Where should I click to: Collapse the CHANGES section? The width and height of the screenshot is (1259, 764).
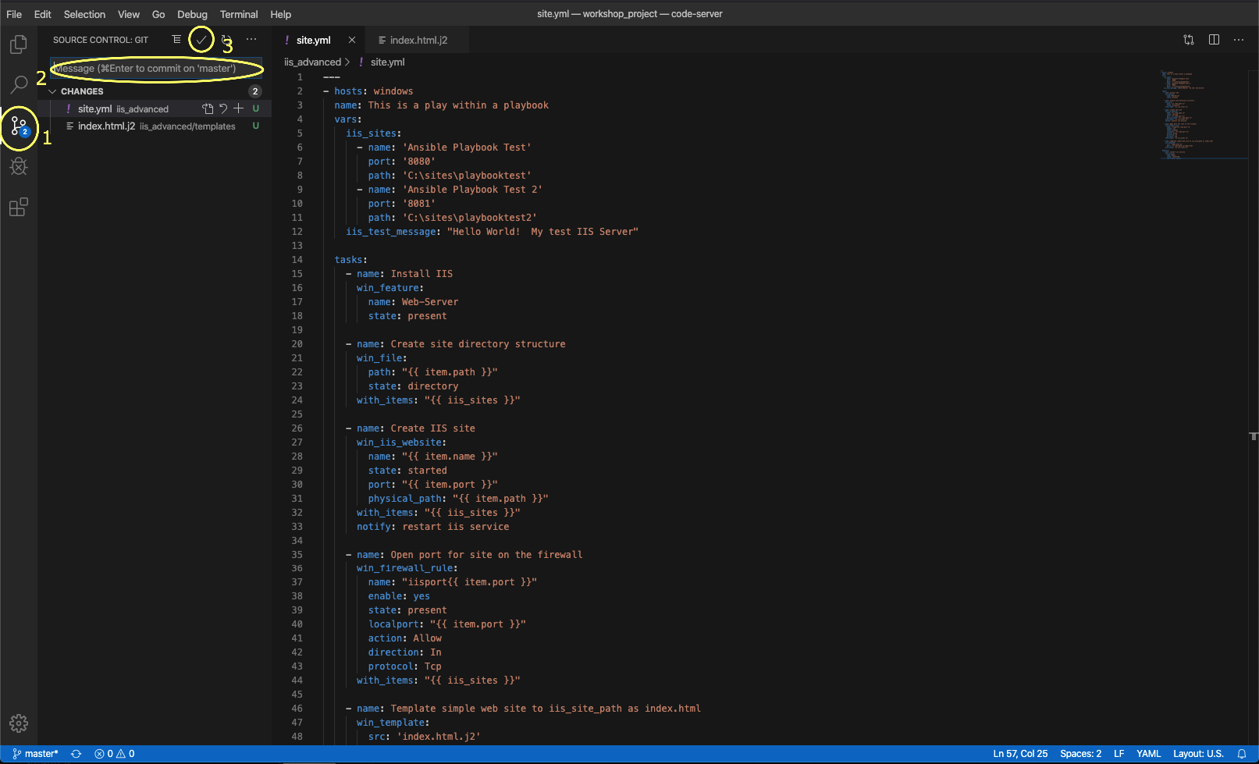[53, 91]
